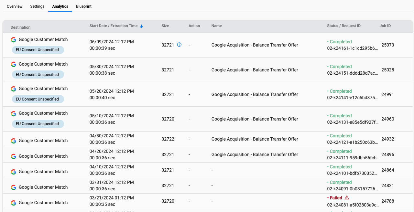
Task: Click the 00:00:40 sec extraction time
Action: tap(102, 98)
